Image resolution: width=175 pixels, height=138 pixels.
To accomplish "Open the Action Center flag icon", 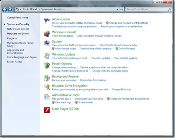I will tap(47, 21).
